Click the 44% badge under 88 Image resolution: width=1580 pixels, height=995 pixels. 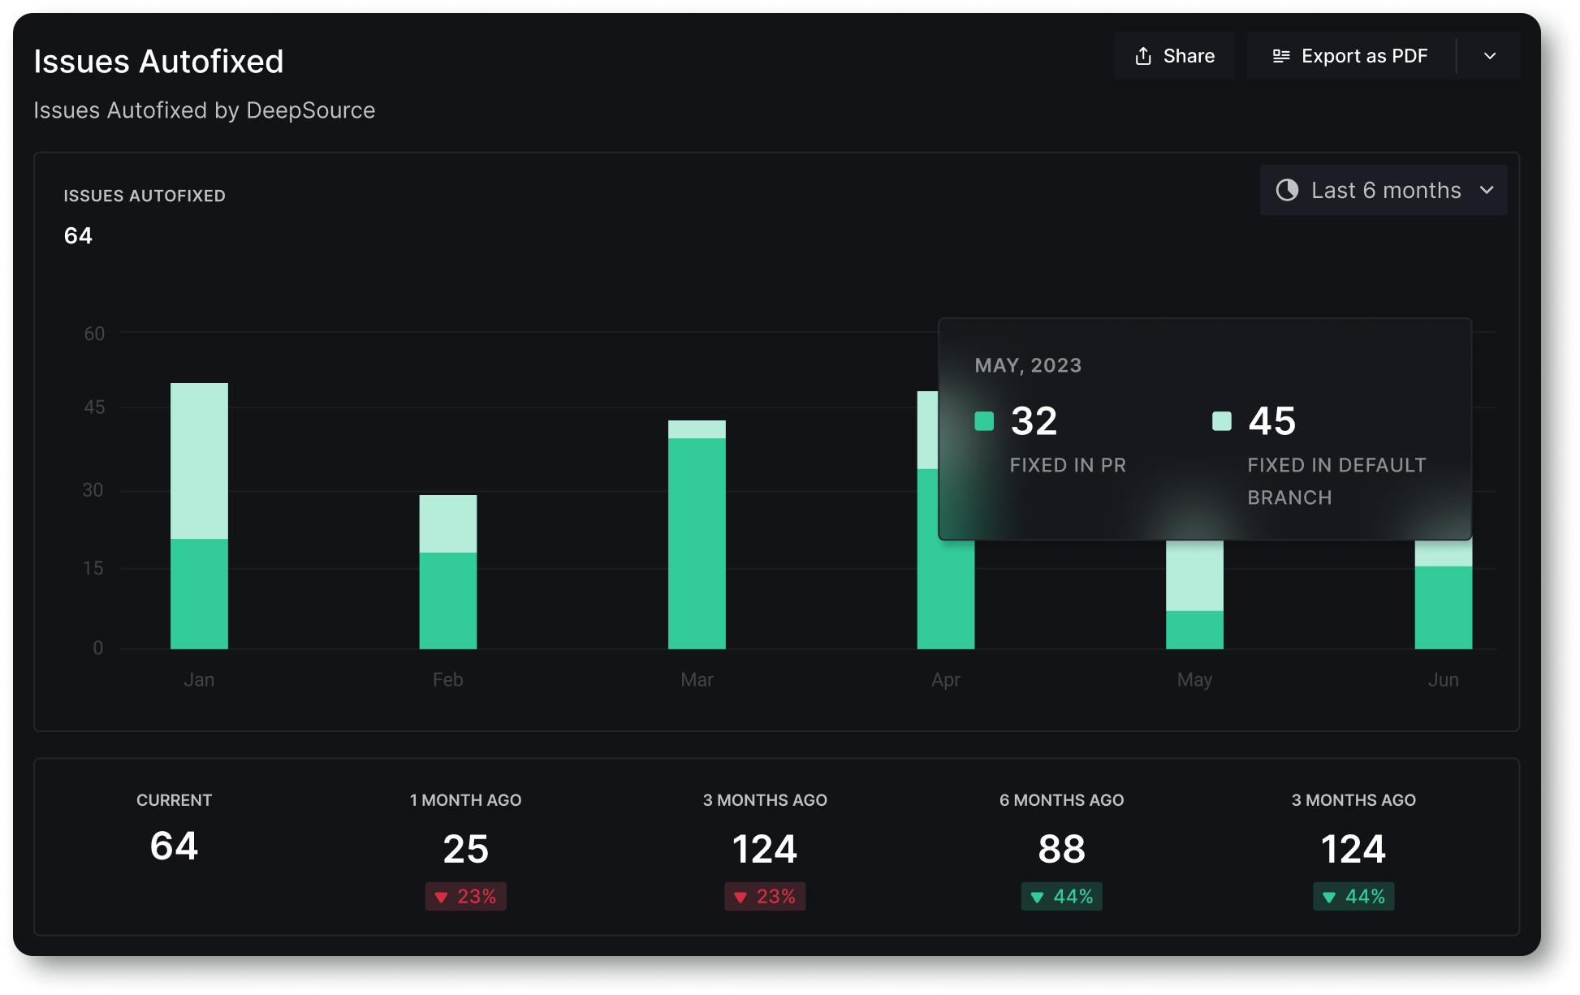[x=1062, y=897]
